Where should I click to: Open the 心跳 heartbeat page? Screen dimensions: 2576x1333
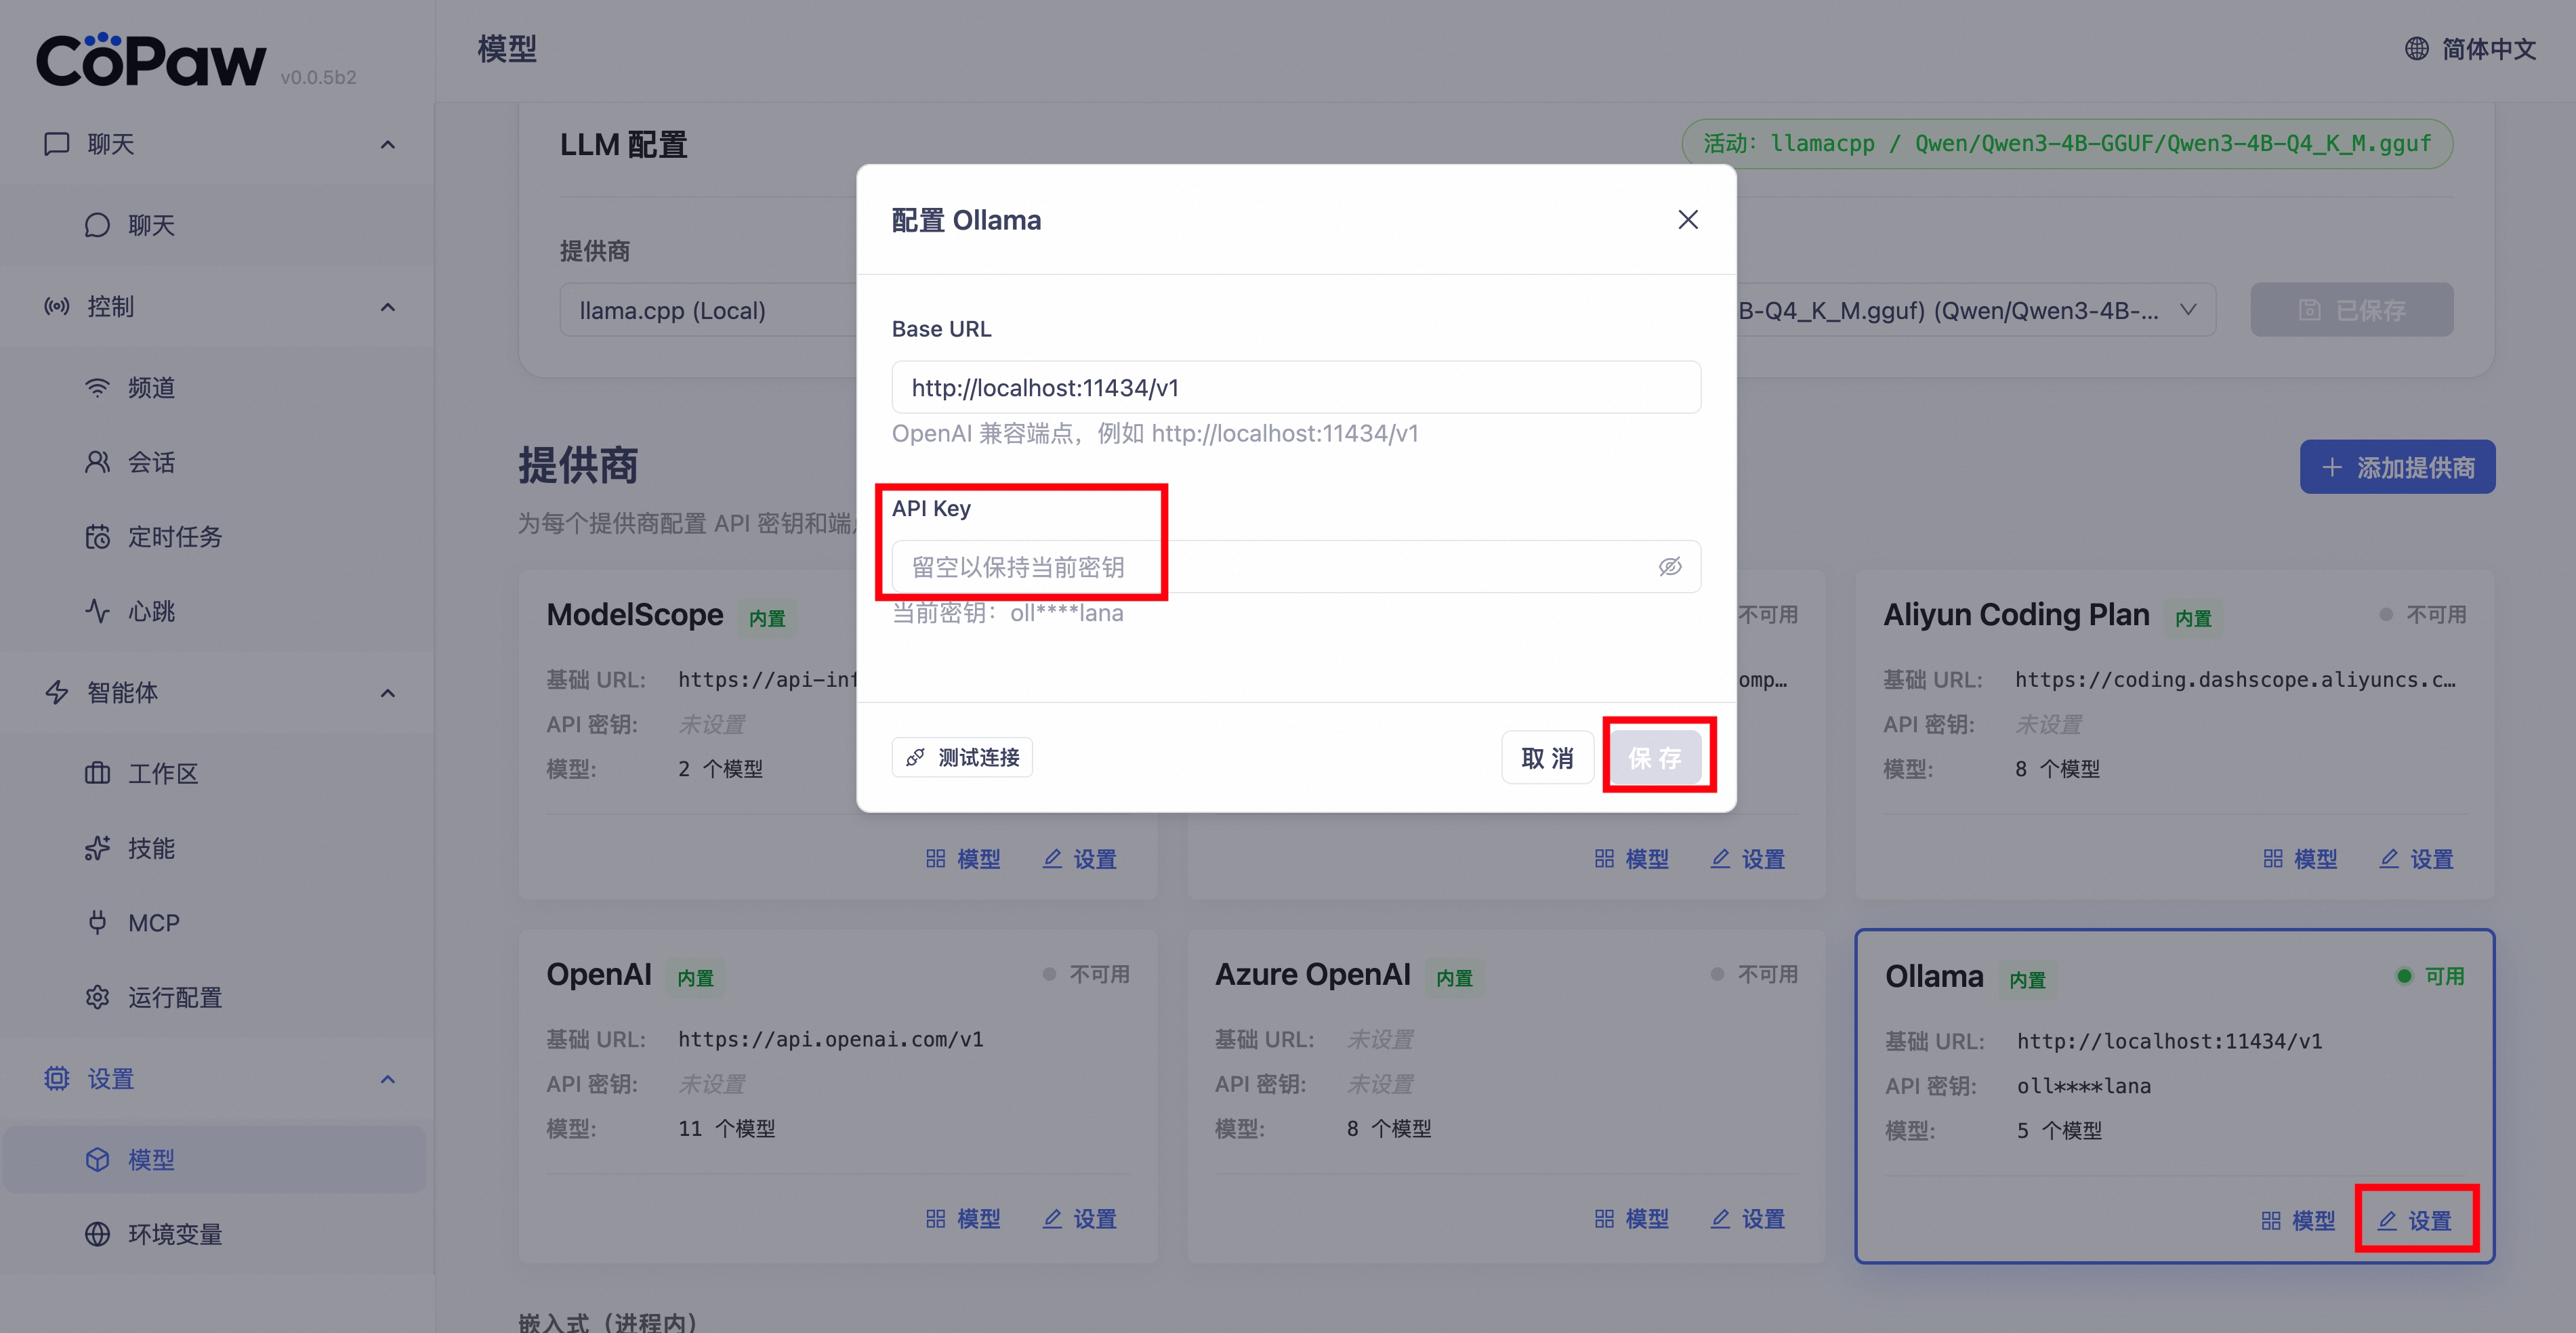[x=150, y=611]
